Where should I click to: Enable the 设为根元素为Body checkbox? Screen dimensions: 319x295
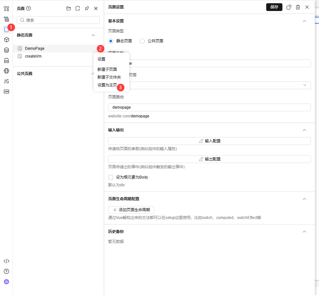(111, 177)
